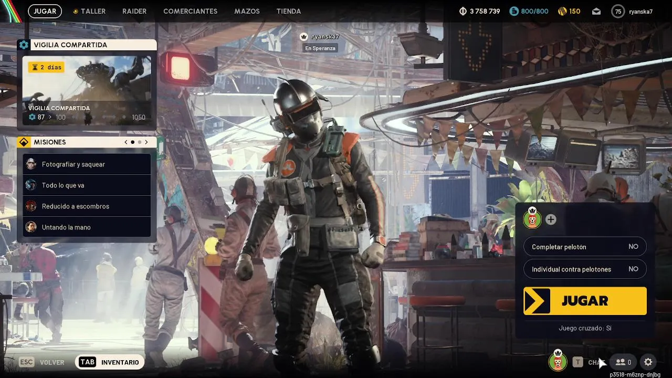
Task: Open the MAZOS tab
Action: [x=247, y=11]
